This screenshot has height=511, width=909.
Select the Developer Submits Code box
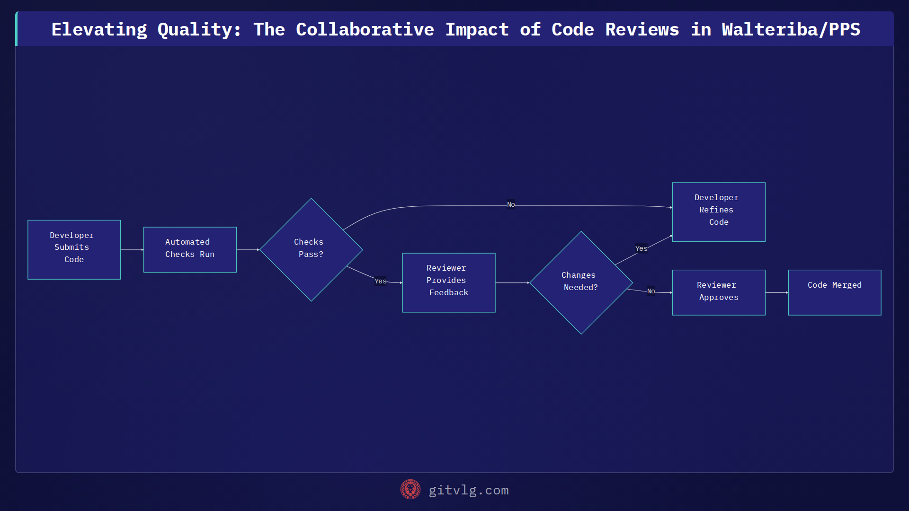tap(74, 250)
